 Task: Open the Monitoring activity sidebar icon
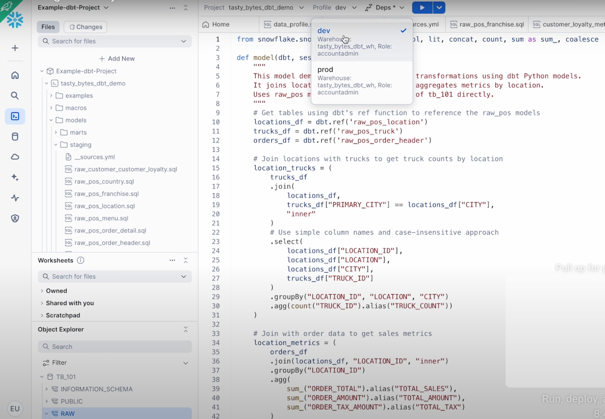[15, 198]
